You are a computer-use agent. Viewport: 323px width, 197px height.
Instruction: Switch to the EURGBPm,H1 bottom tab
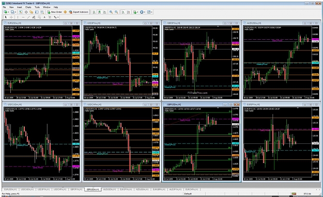159,189
